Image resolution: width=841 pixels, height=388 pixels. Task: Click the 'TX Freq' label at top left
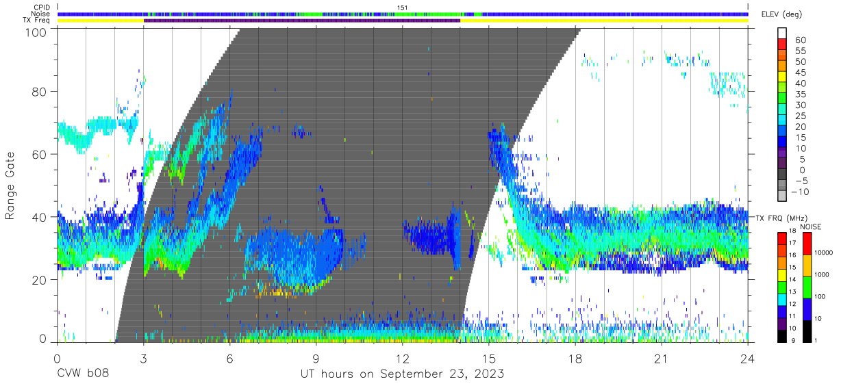pos(36,21)
